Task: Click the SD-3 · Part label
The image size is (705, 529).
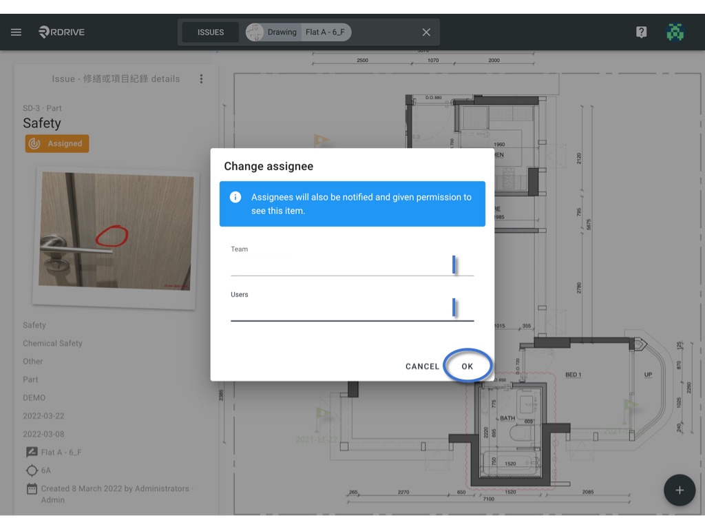Action: coord(42,108)
